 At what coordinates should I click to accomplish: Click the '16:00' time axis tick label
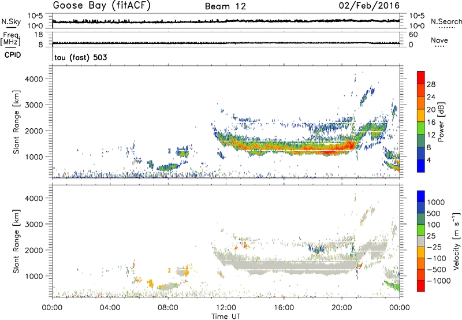tap(284, 308)
